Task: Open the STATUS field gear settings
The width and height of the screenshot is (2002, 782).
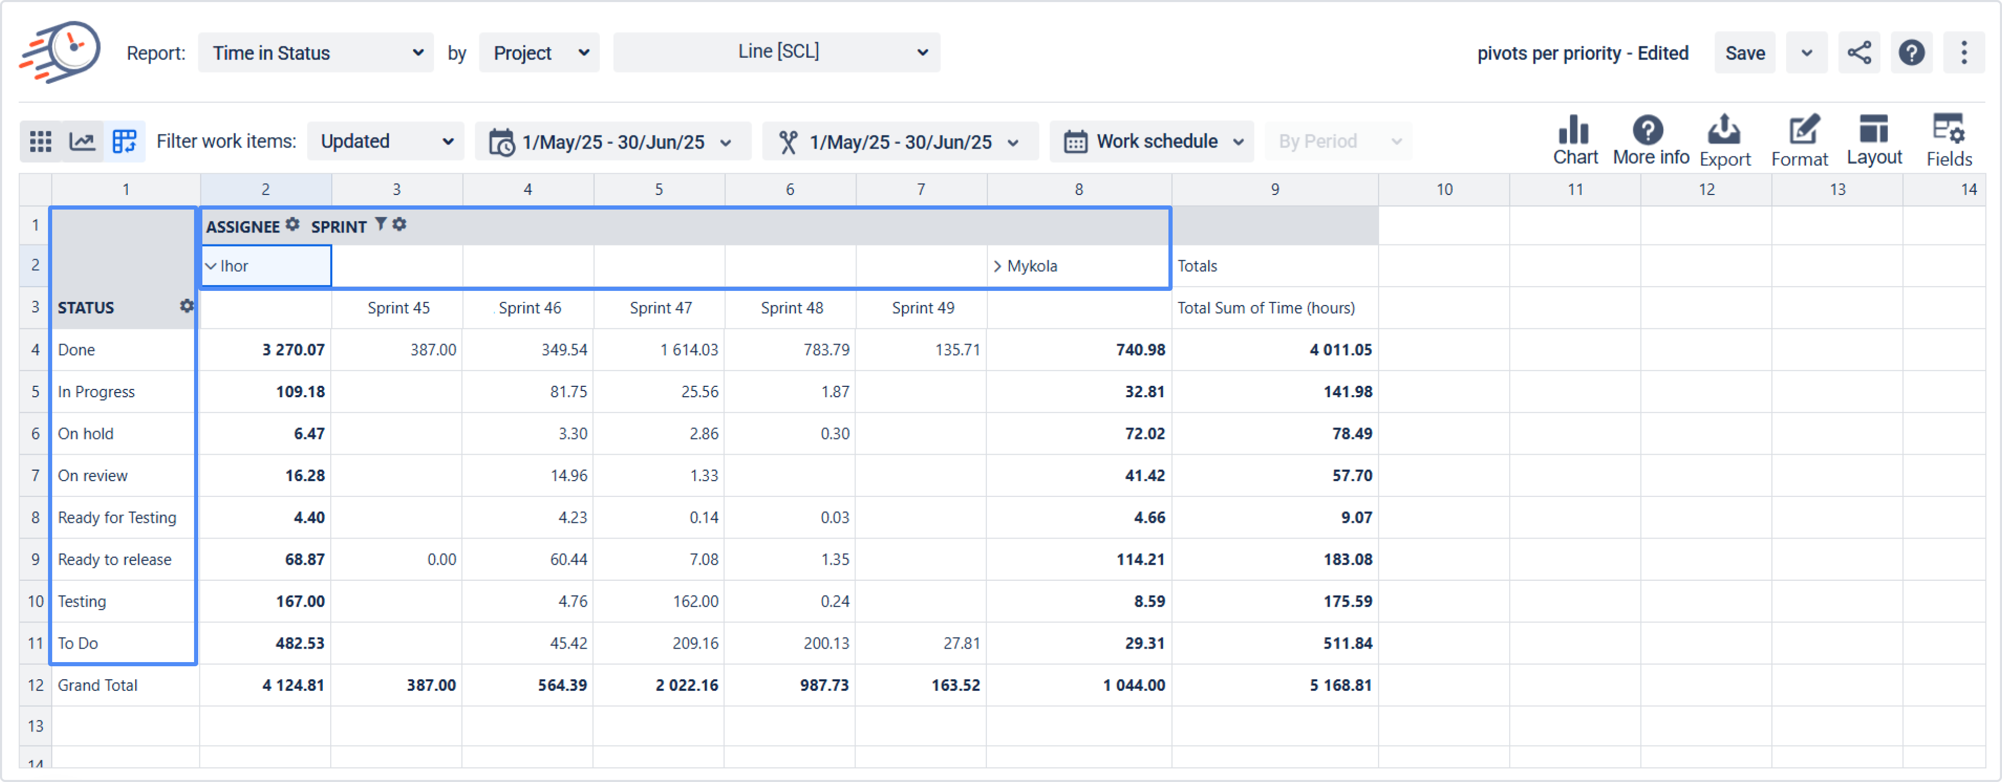Action: (x=187, y=306)
